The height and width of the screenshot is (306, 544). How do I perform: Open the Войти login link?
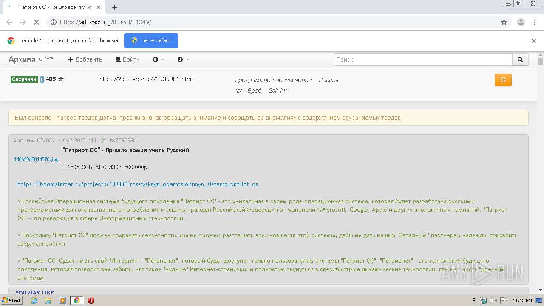[x=127, y=59]
